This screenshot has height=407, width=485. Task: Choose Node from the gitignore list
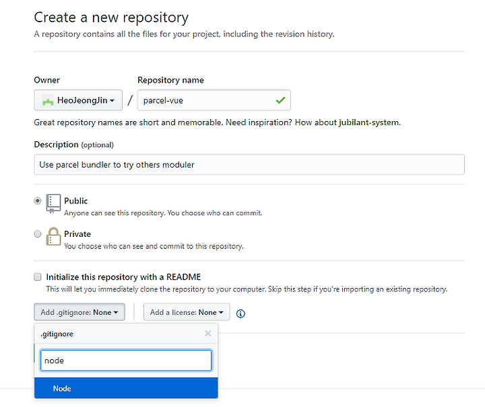click(126, 388)
